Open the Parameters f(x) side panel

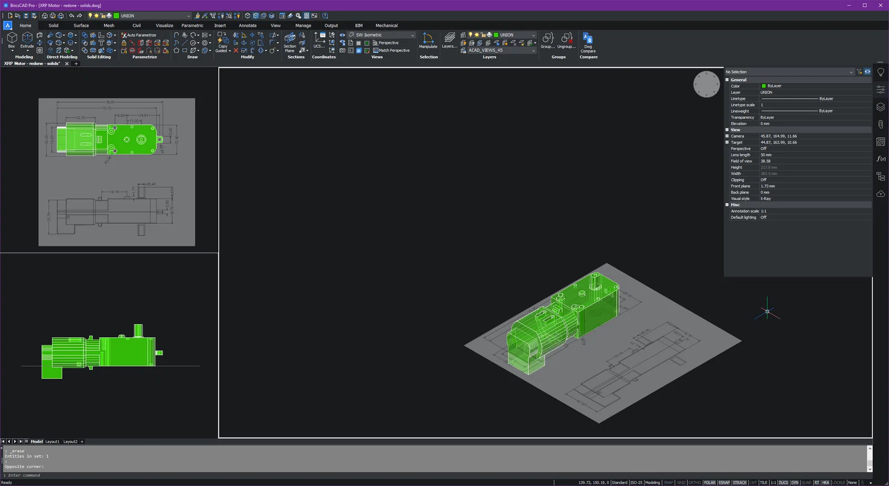click(x=881, y=159)
